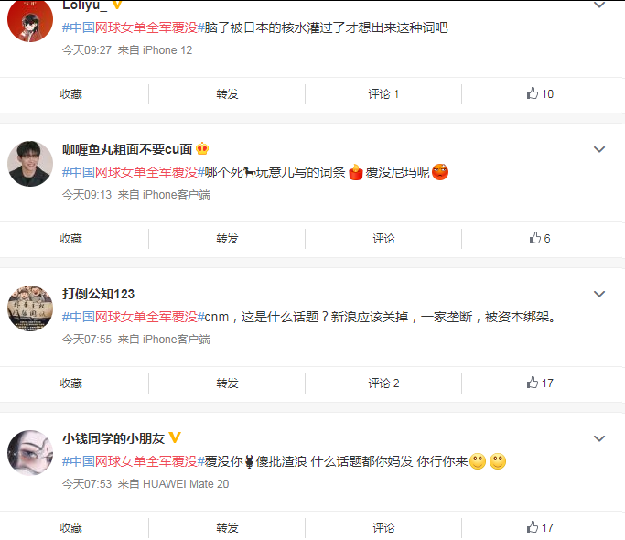Open hashtag #中国网球女单全军覆没# in Loliyu_ post
The image size is (625, 540).
coord(133,27)
